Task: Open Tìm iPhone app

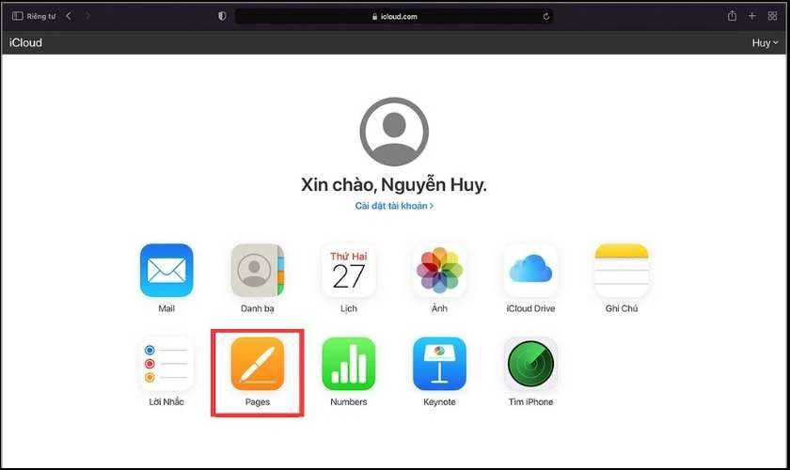Action: pos(530,364)
